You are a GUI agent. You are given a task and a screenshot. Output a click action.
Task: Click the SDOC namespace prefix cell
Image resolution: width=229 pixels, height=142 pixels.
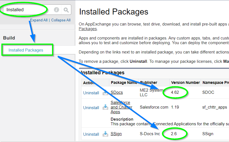(208, 92)
